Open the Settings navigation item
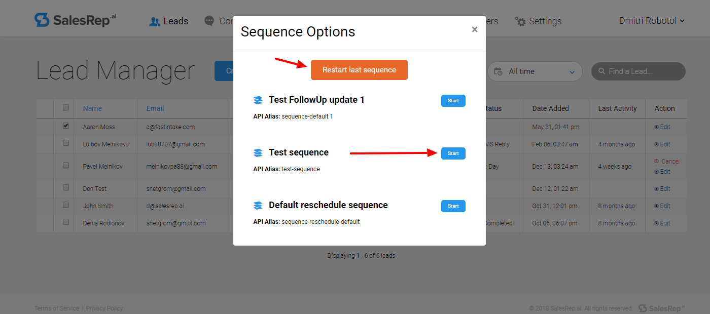Screen dimensions: 710x314 click(538, 21)
